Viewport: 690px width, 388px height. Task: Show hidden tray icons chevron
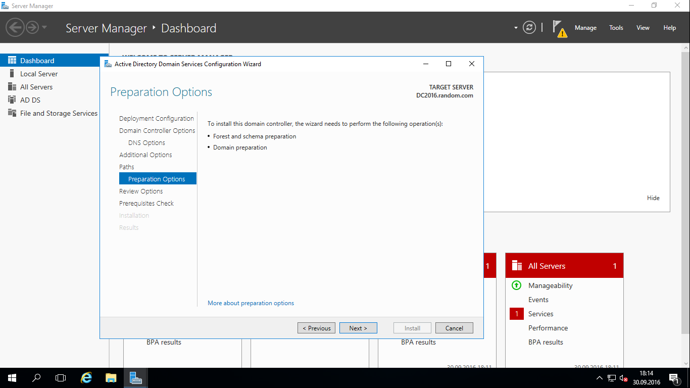[x=600, y=378]
